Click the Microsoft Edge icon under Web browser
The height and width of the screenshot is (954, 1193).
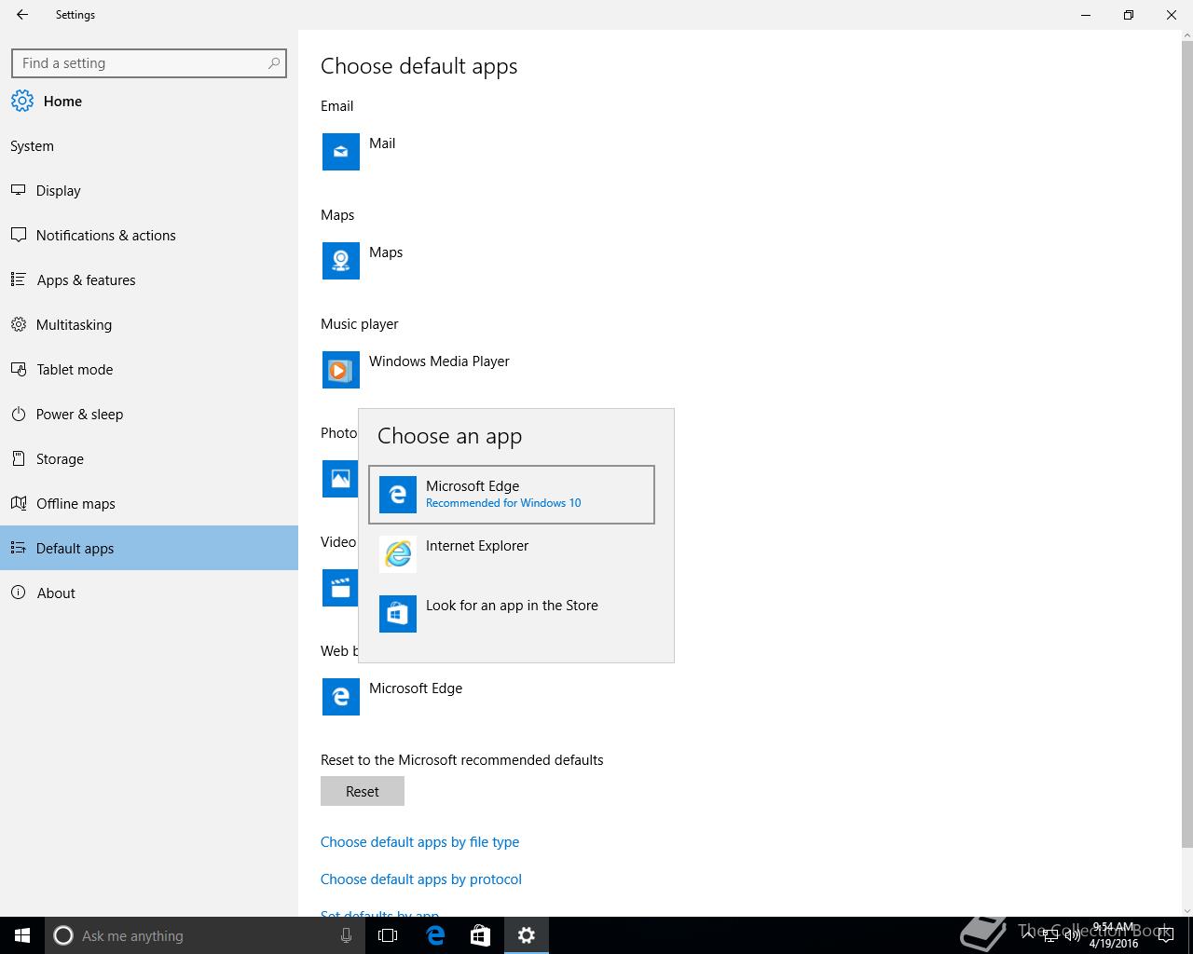[341, 697]
